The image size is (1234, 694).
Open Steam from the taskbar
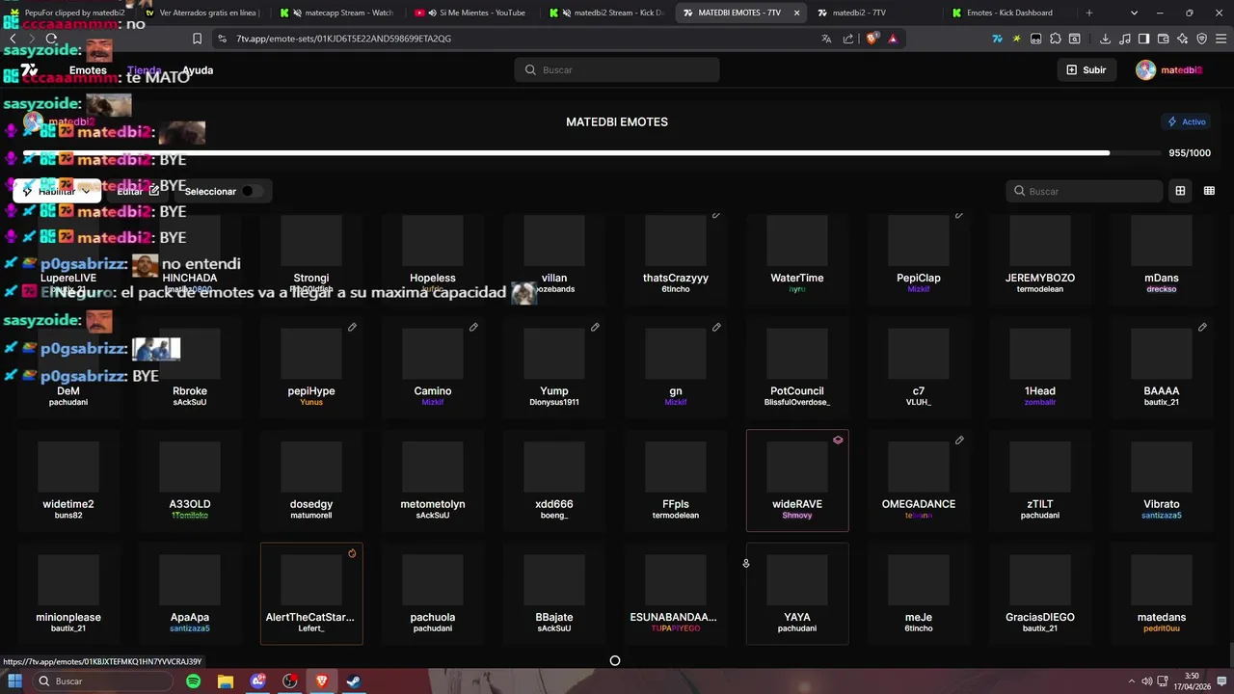[354, 681]
